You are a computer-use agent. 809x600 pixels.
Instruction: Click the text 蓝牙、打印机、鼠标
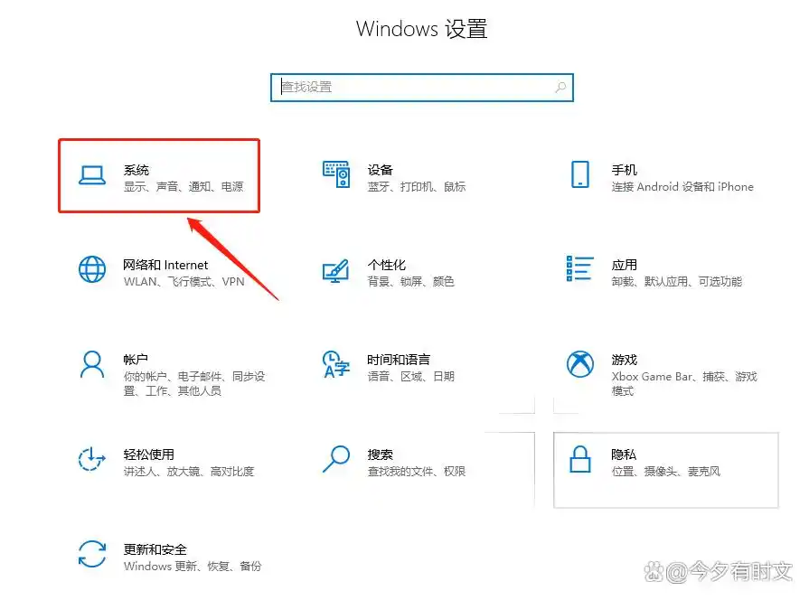[x=417, y=186]
